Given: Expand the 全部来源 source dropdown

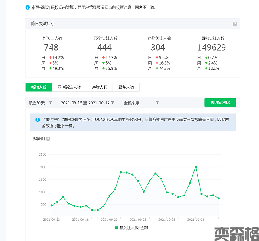Looking at the screenshot, I should [141, 103].
